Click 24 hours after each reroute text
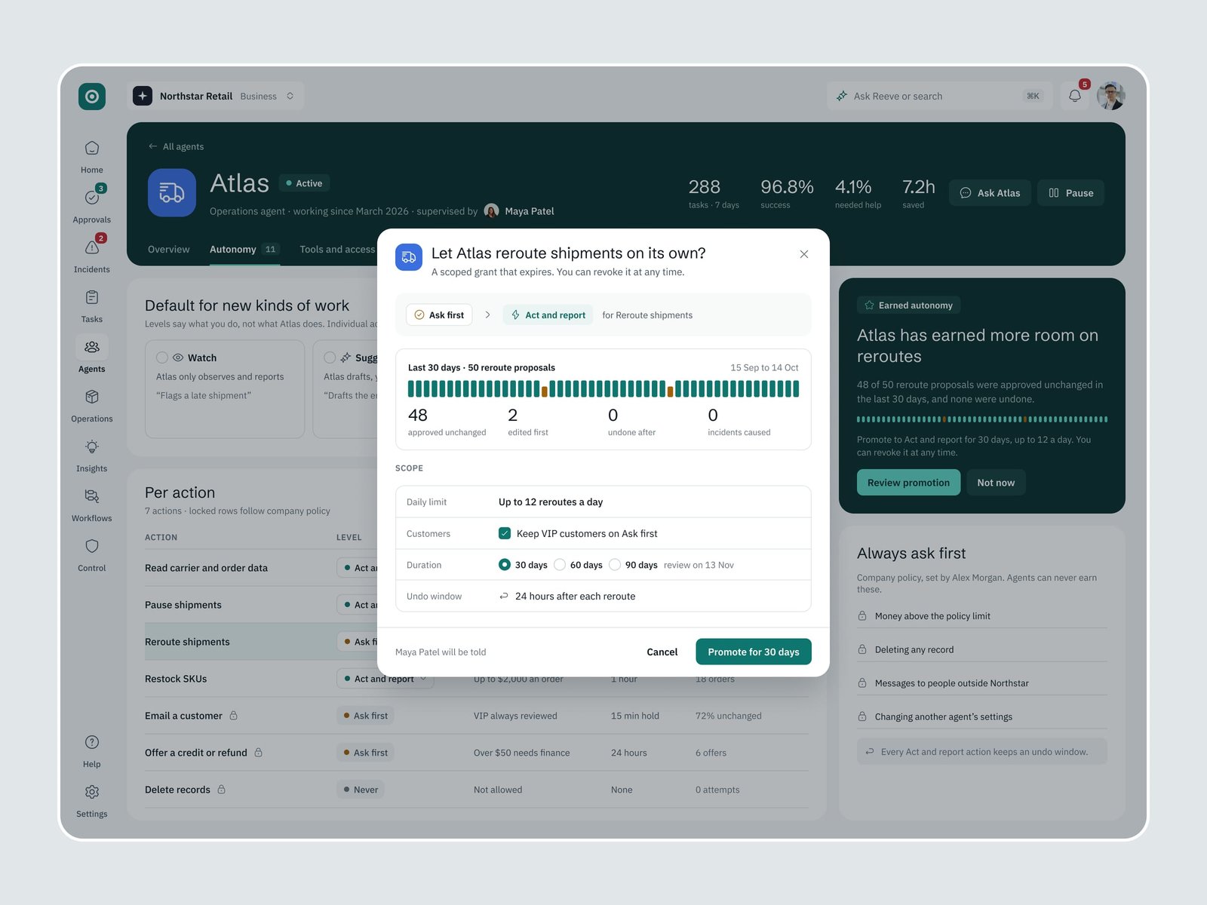Viewport: 1207px width, 905px height. 575,597
